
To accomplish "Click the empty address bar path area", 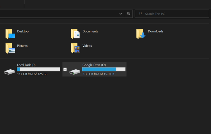I will click(x=58, y=14).
